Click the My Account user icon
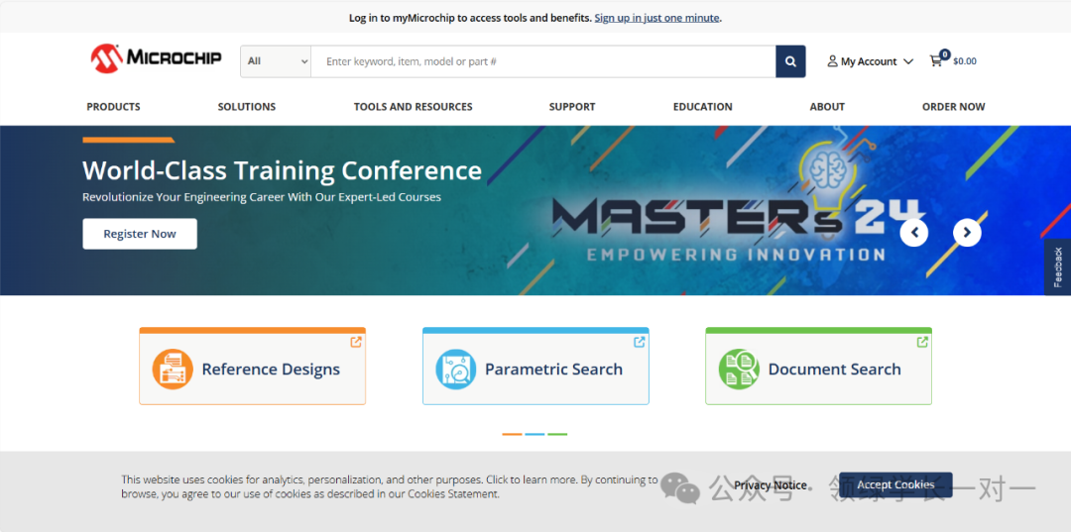The height and width of the screenshot is (532, 1071). coord(832,61)
